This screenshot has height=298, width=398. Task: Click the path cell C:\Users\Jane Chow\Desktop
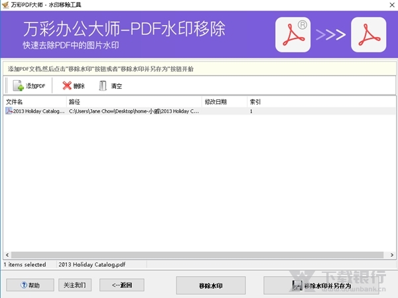point(134,111)
